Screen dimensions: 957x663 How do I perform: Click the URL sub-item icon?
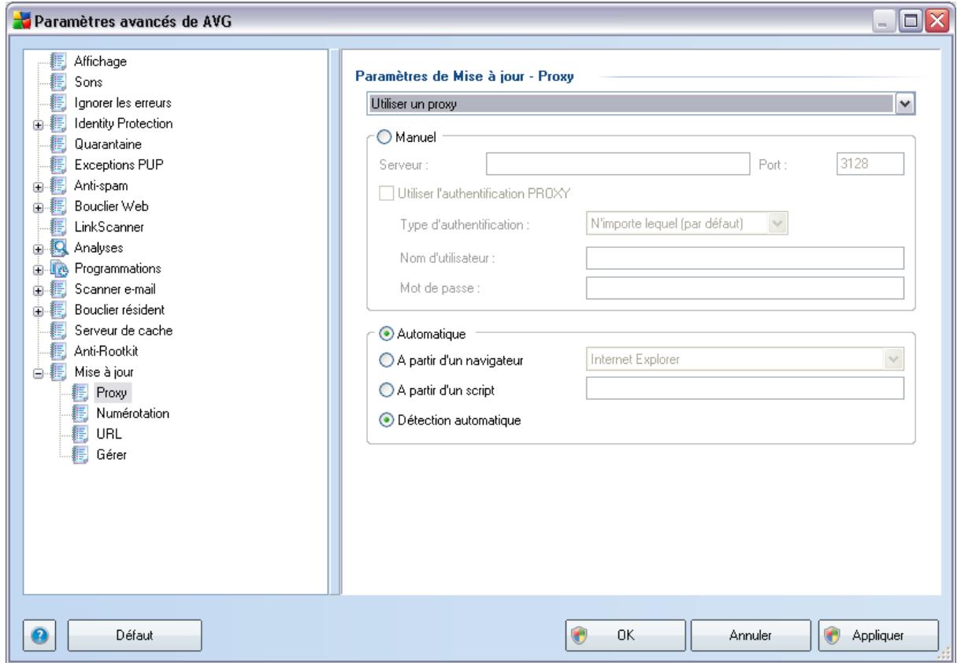(79, 433)
